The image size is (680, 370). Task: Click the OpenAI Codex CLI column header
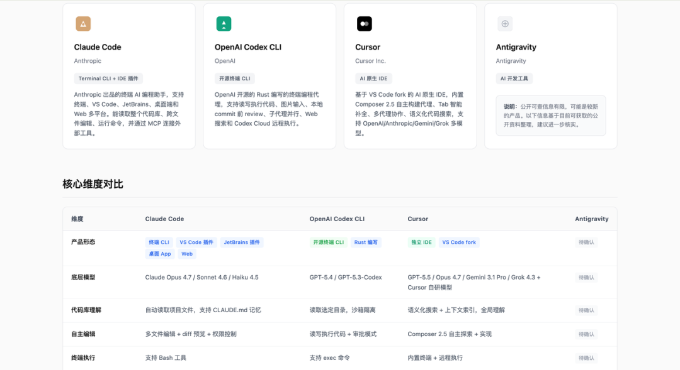coord(337,219)
